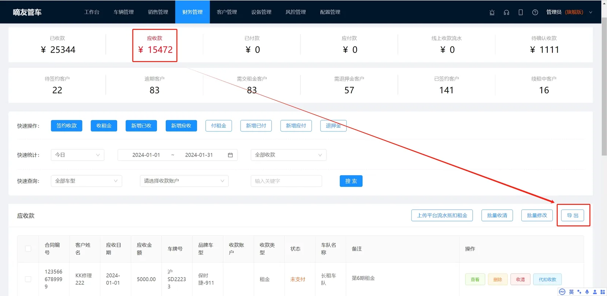Open the input method toolbox grid icon
This screenshot has width=607, height=296.
tap(602, 292)
